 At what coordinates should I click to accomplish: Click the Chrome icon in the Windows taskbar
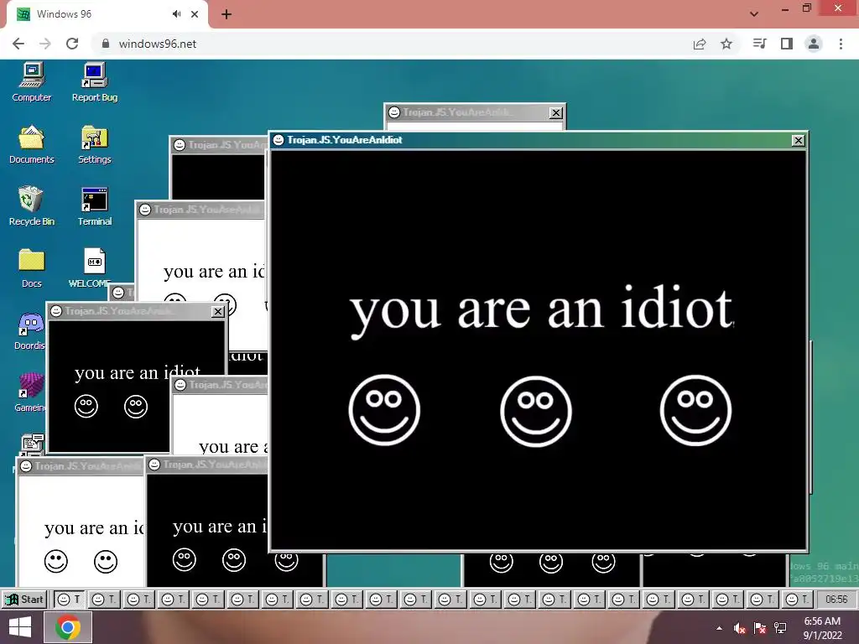click(68, 627)
